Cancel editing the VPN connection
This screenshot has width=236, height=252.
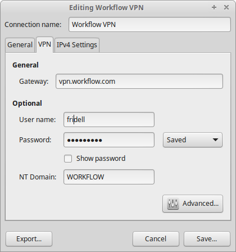(x=156, y=239)
